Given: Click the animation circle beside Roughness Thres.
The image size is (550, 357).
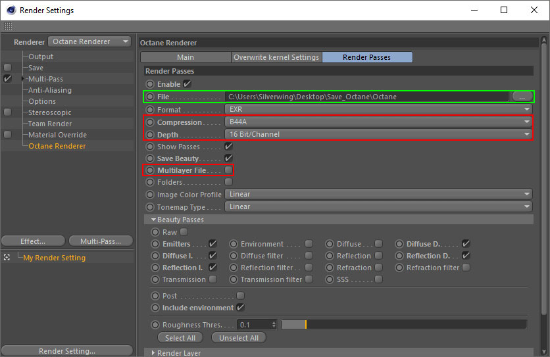Looking at the screenshot, I should coord(155,325).
